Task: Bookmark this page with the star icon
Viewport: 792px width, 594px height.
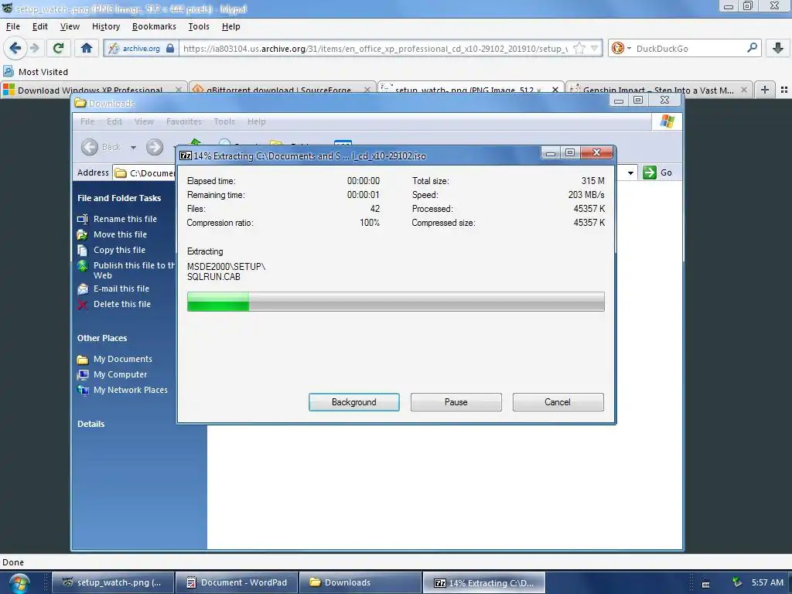Action: (x=579, y=49)
